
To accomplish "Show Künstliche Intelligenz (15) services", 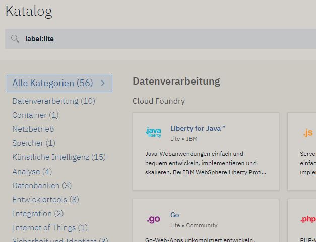I will [x=59, y=157].
